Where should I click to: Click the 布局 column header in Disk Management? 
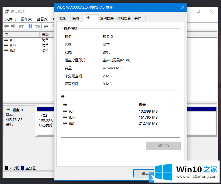pyautogui.click(x=47, y=34)
